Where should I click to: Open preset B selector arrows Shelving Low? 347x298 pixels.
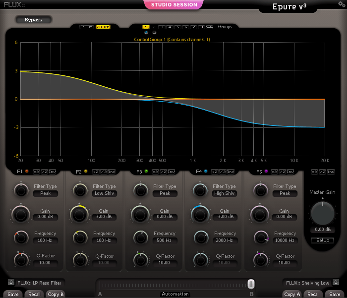[336, 282]
